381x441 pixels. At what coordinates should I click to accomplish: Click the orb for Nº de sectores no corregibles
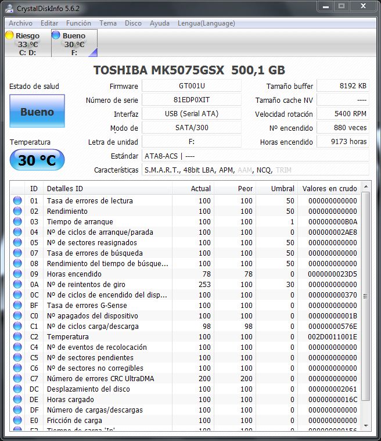tap(17, 368)
